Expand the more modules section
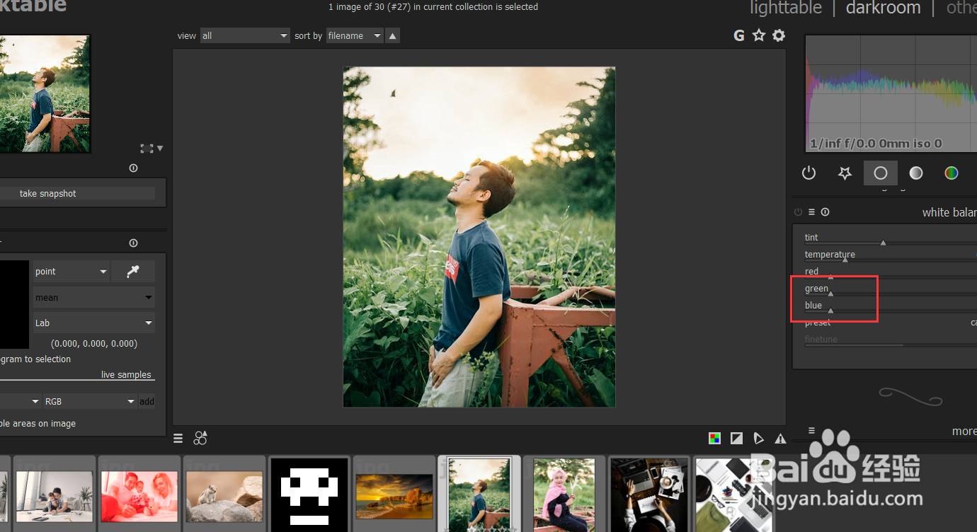The width and height of the screenshot is (977, 532). [964, 431]
